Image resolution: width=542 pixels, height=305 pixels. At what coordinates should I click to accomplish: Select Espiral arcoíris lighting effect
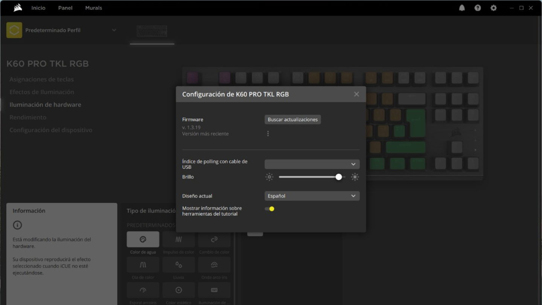[143, 290]
